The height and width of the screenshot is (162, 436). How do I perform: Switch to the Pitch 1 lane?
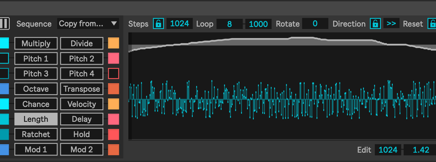tap(36, 58)
